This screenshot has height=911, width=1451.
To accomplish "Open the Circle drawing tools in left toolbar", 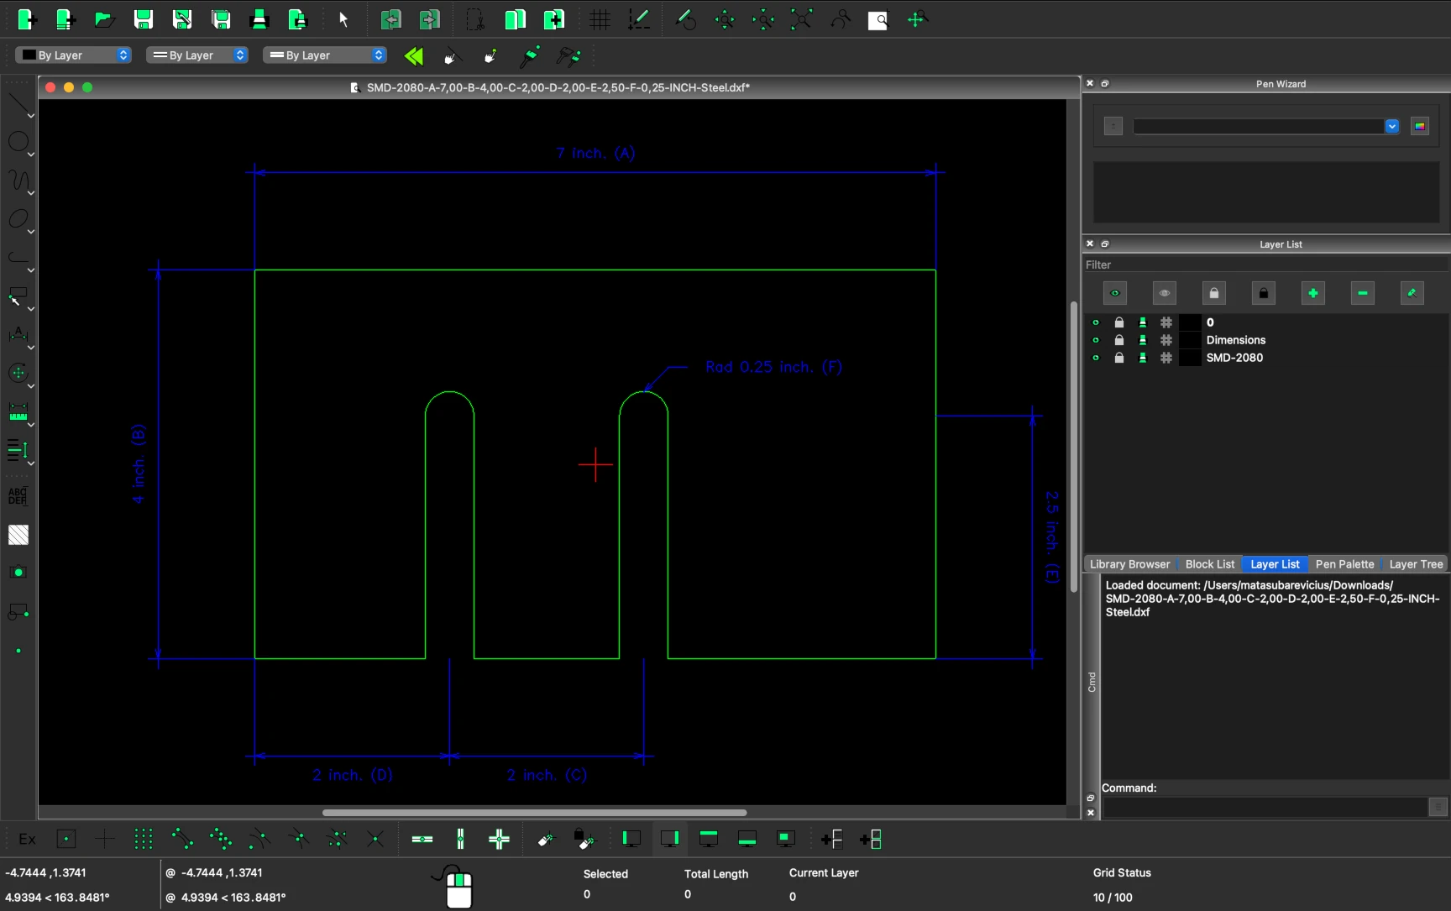I will (x=18, y=142).
